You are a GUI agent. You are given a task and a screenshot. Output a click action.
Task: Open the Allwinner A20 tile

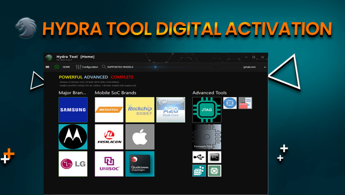(x=170, y=110)
